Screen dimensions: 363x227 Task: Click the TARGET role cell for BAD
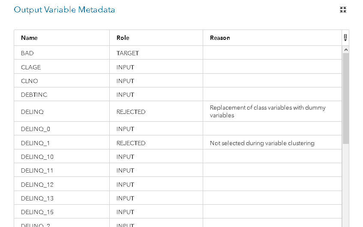[x=128, y=53]
